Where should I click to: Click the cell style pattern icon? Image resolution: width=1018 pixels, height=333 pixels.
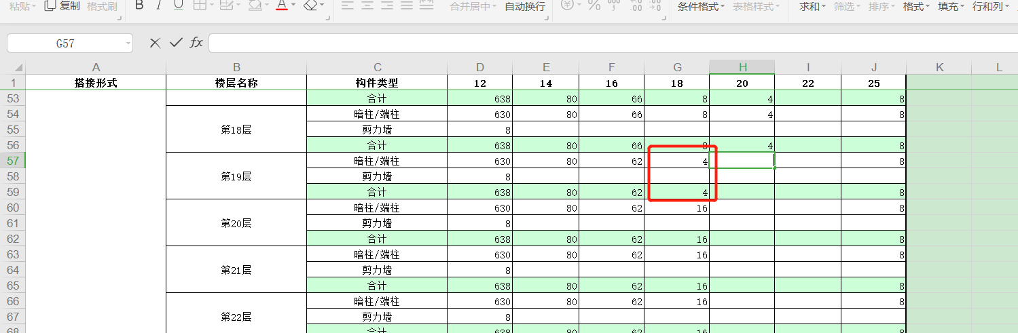tap(228, 6)
